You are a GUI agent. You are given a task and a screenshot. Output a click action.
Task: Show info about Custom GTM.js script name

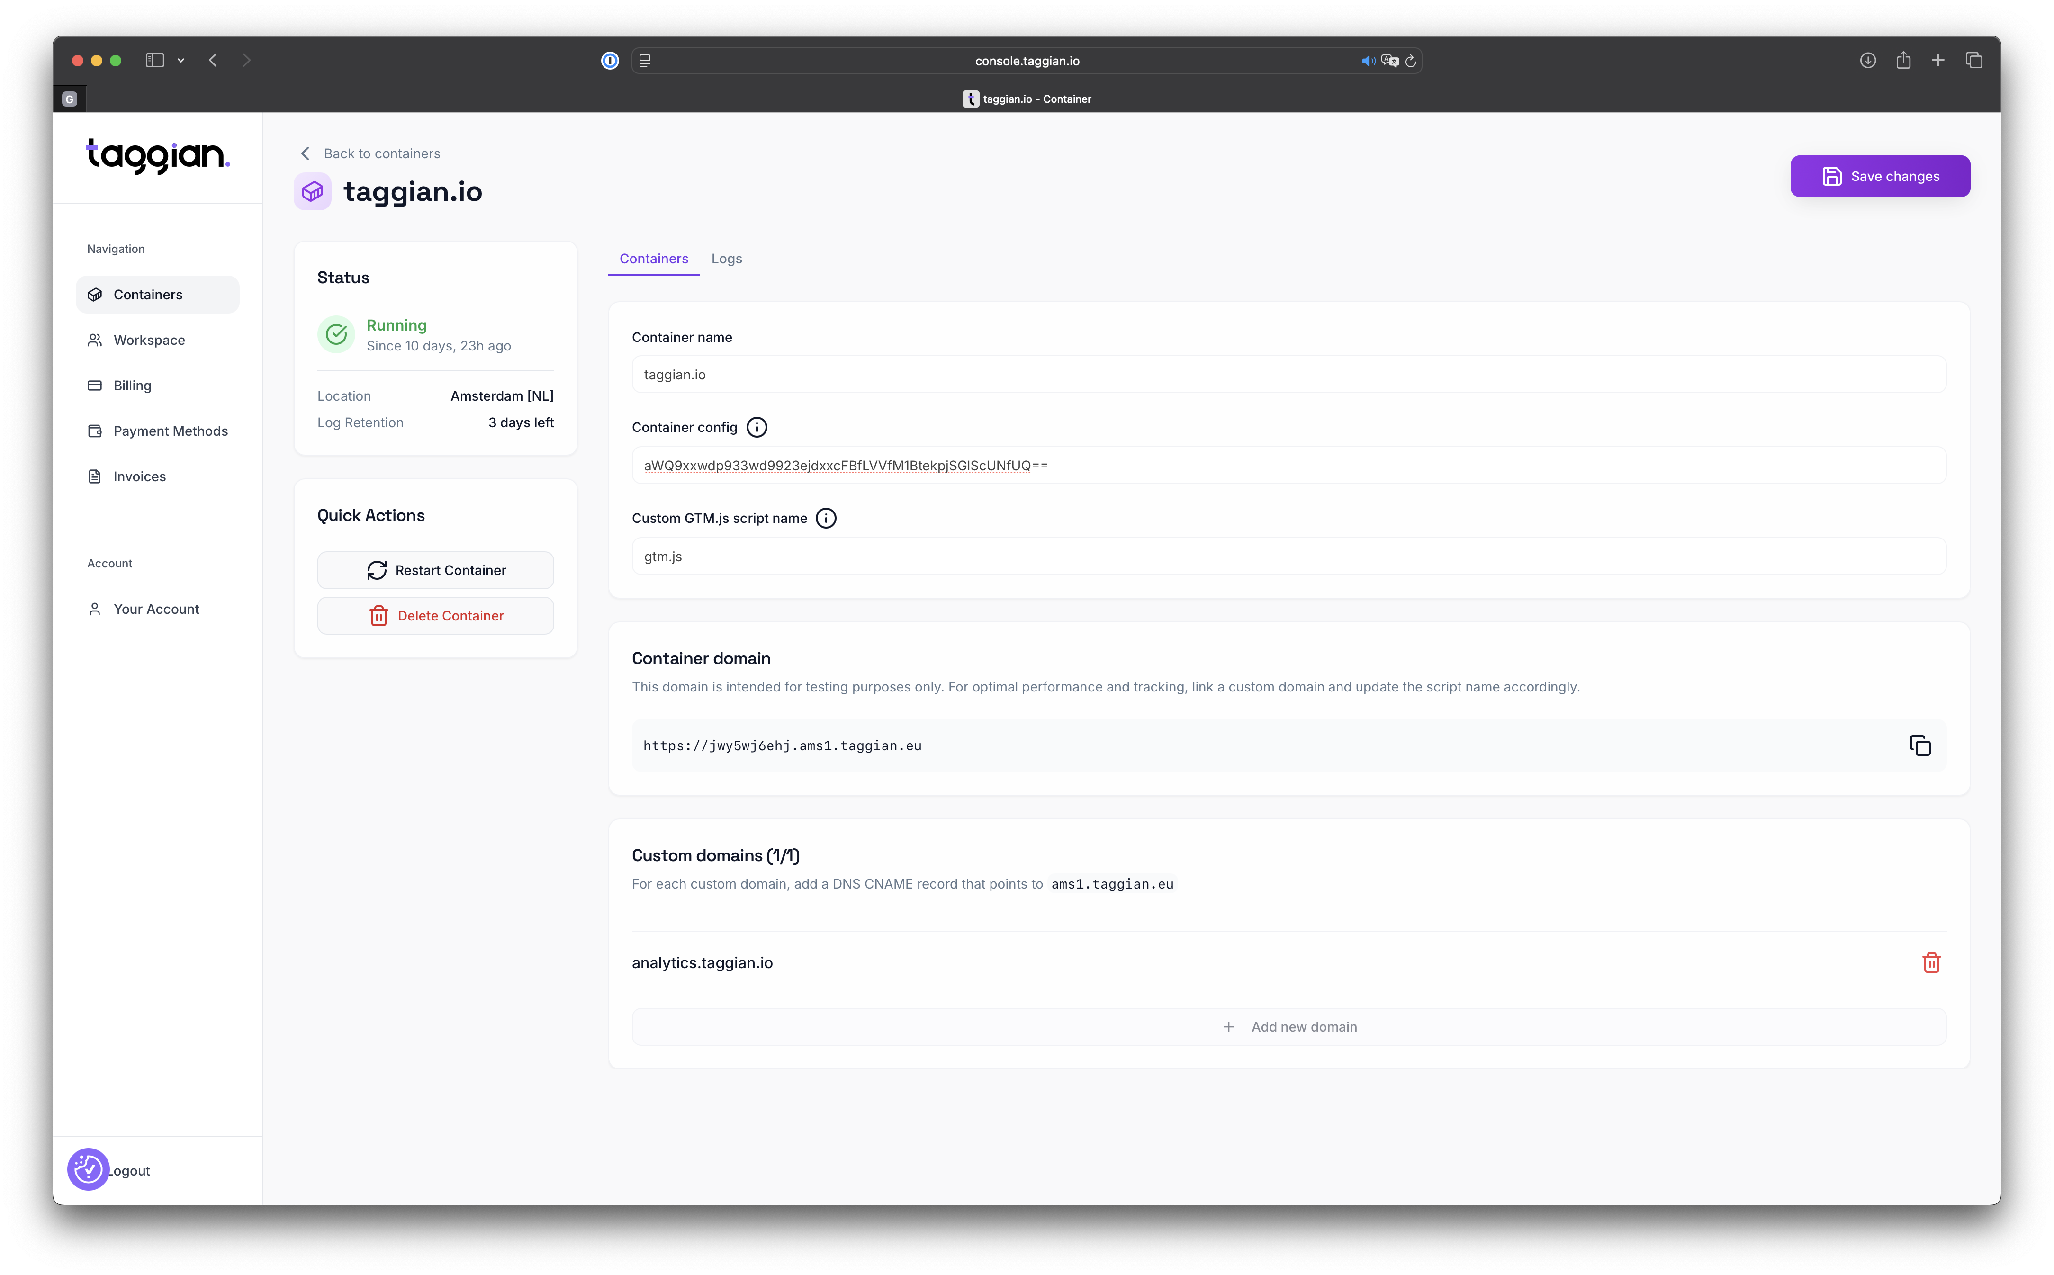pos(826,519)
